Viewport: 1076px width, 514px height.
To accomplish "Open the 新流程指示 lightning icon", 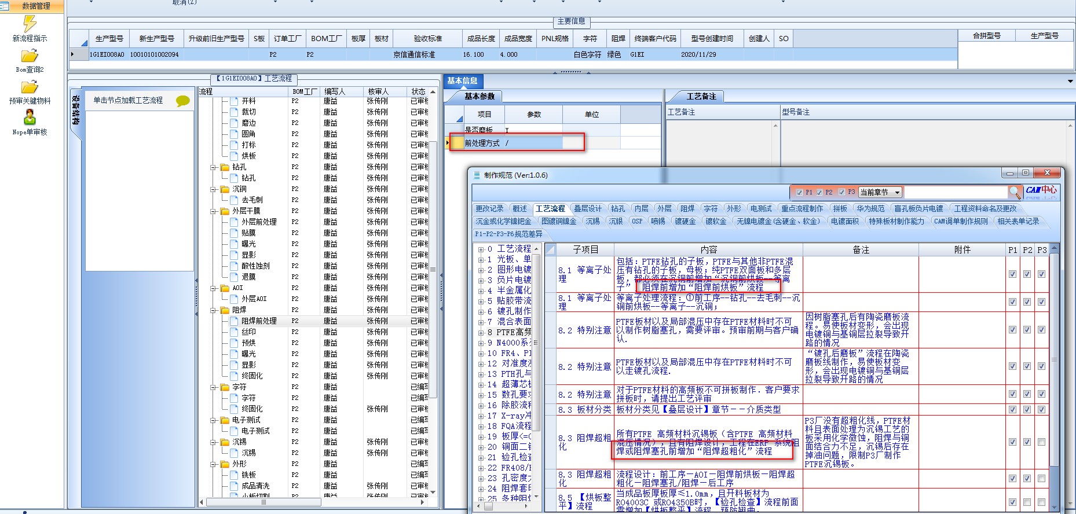I will point(30,24).
